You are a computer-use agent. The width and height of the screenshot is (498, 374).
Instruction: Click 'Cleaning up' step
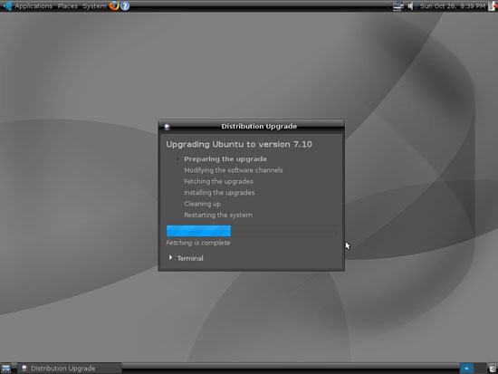coord(202,204)
